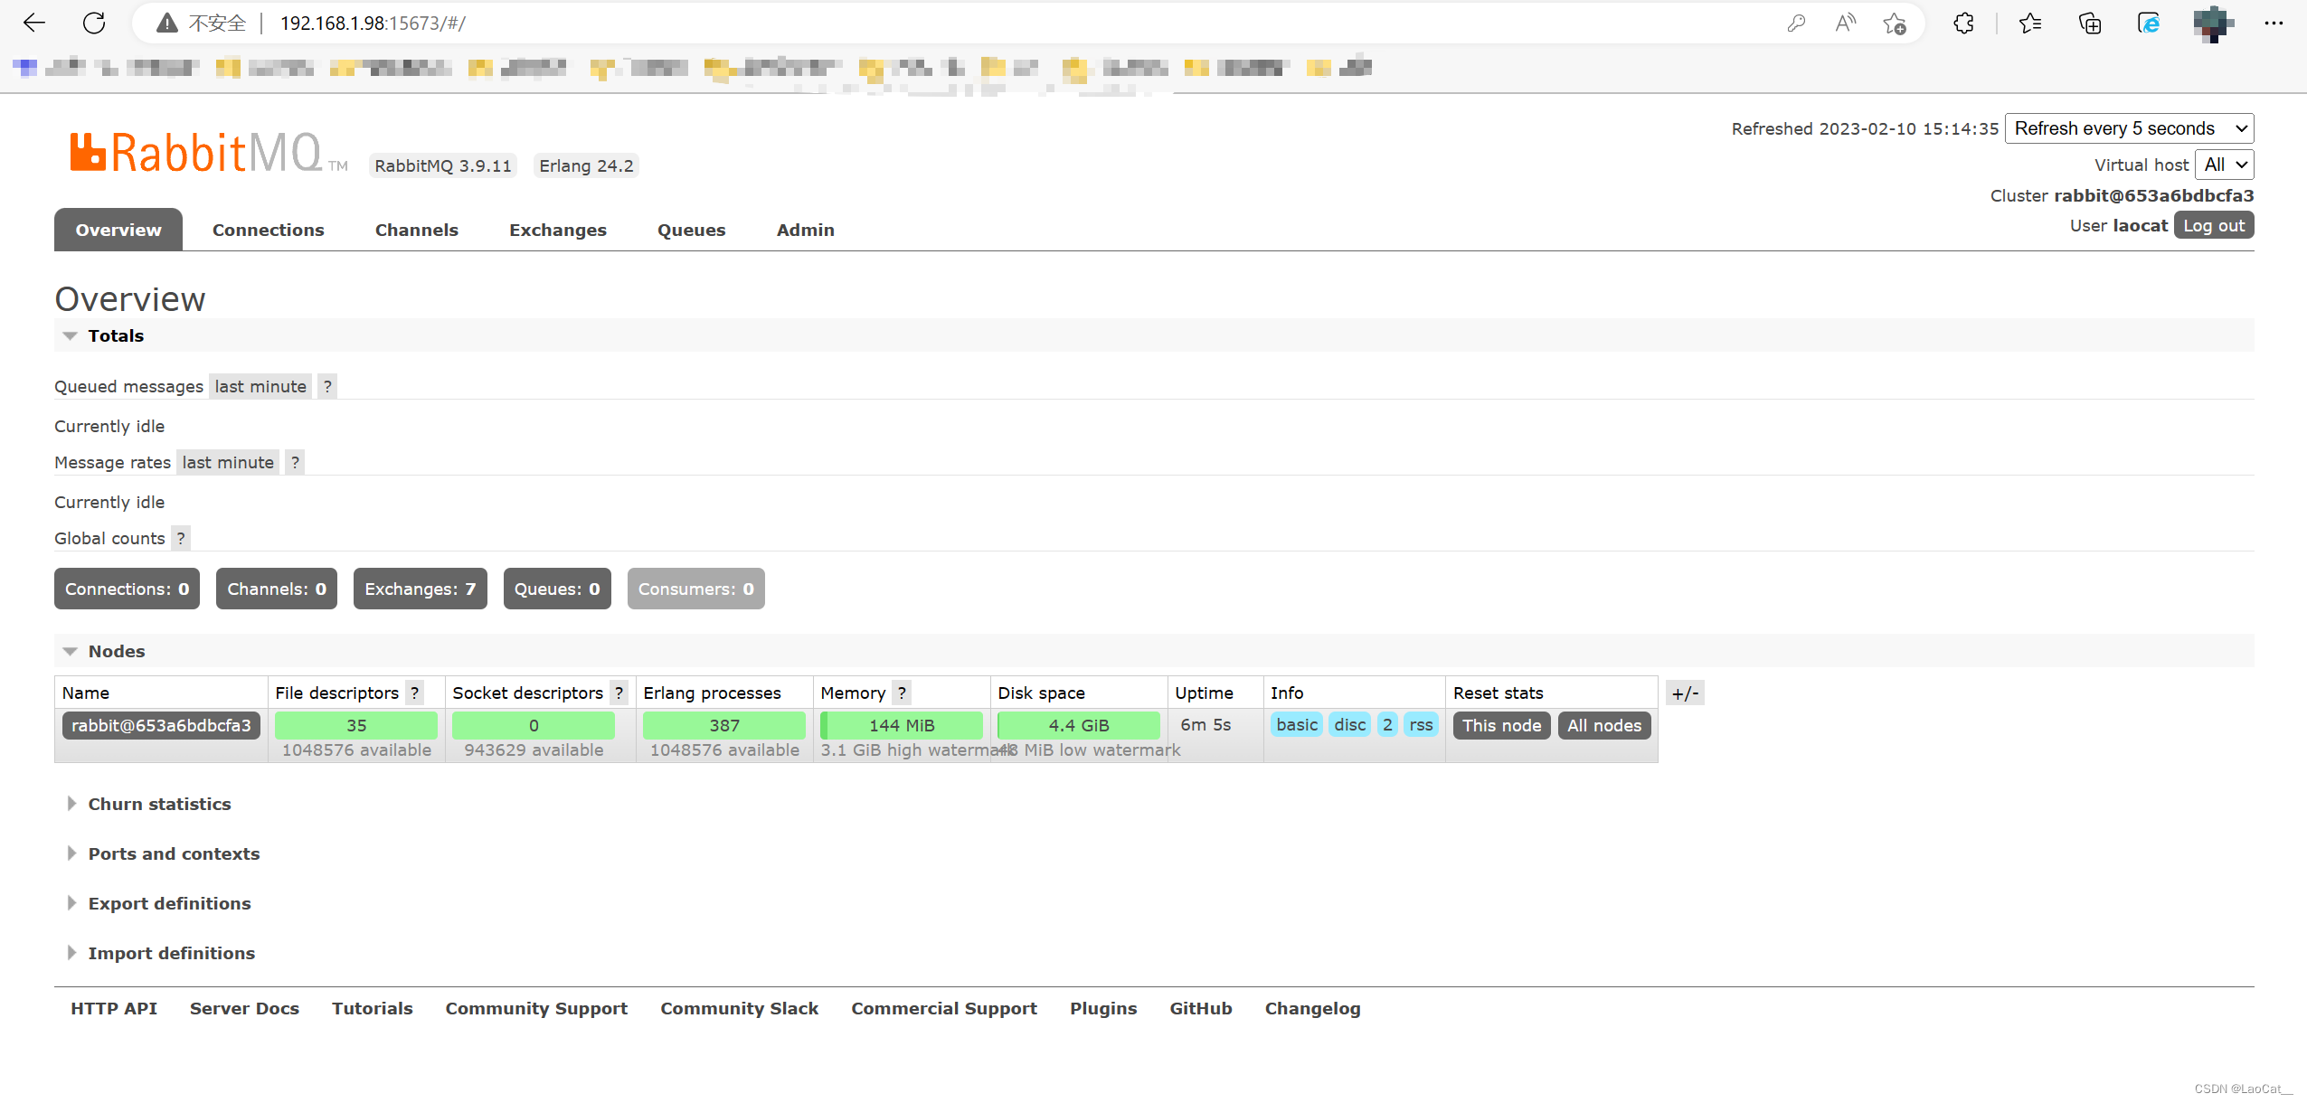Click the read aloud icon
Screen dimensions: 2307x1103
[1845, 23]
